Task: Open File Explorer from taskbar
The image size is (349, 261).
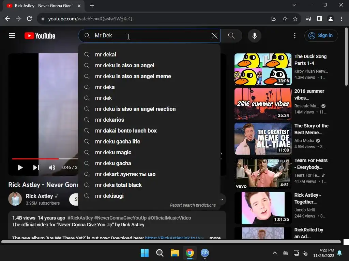Action: click(175, 253)
